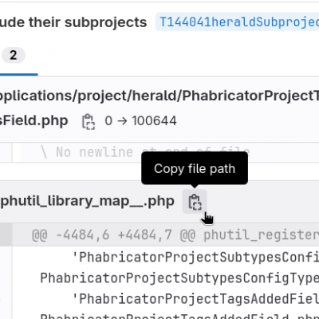The width and height of the screenshot is (319, 319).
Task: Select the 'No newline at end of file' line
Action: pos(145,152)
